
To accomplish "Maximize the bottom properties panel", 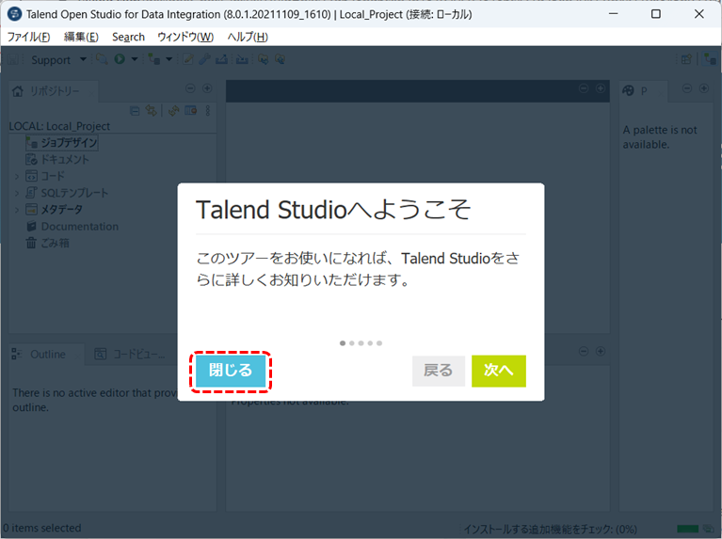I will (x=601, y=351).
